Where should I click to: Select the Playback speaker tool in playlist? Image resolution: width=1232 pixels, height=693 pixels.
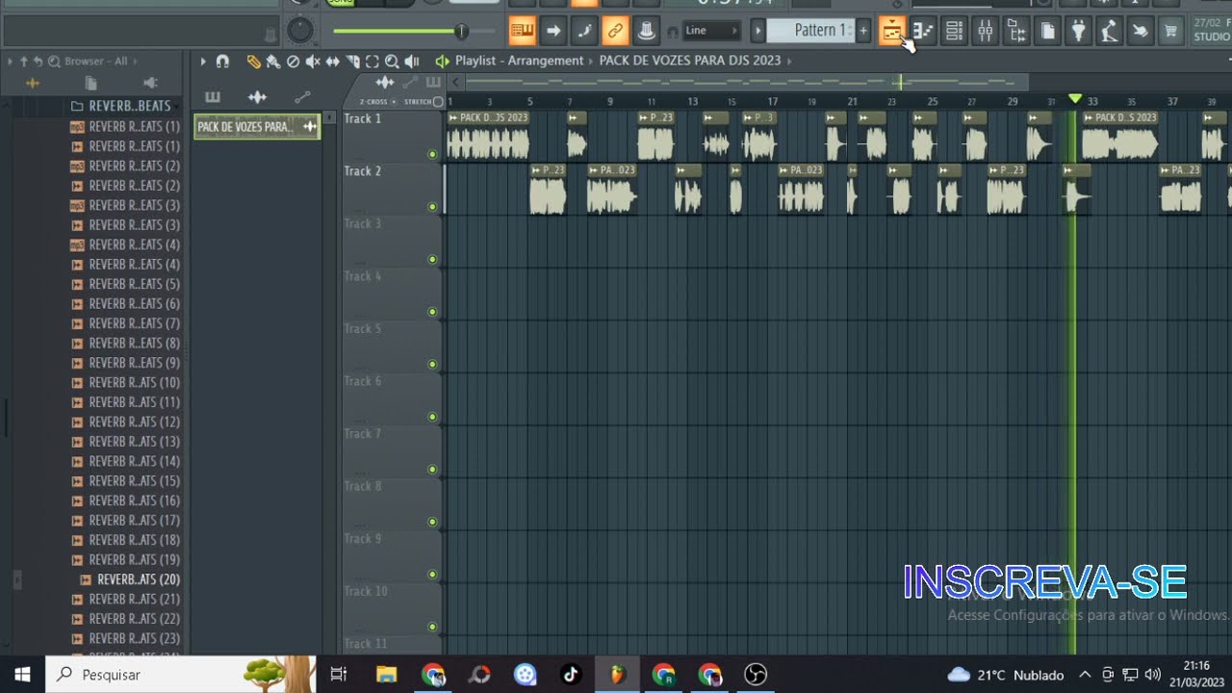412,61
